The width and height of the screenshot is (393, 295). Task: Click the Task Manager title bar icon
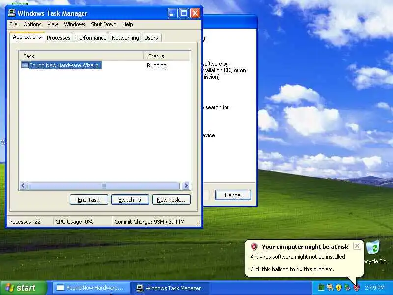click(11, 13)
